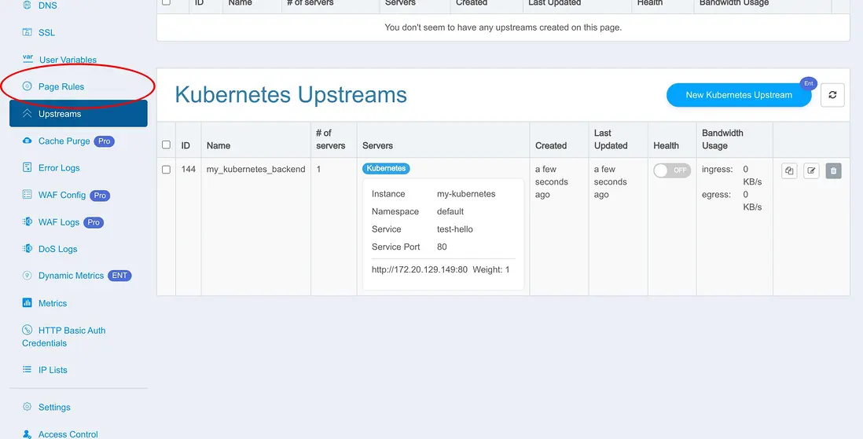This screenshot has width=863, height=439.
Task: Click the my-kubernetes instance value
Action: 466,194
